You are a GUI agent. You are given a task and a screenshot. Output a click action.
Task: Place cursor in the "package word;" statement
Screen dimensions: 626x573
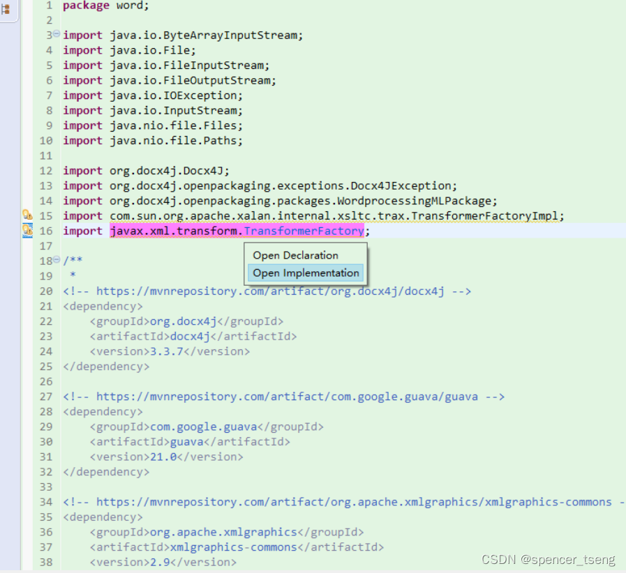[x=105, y=6]
